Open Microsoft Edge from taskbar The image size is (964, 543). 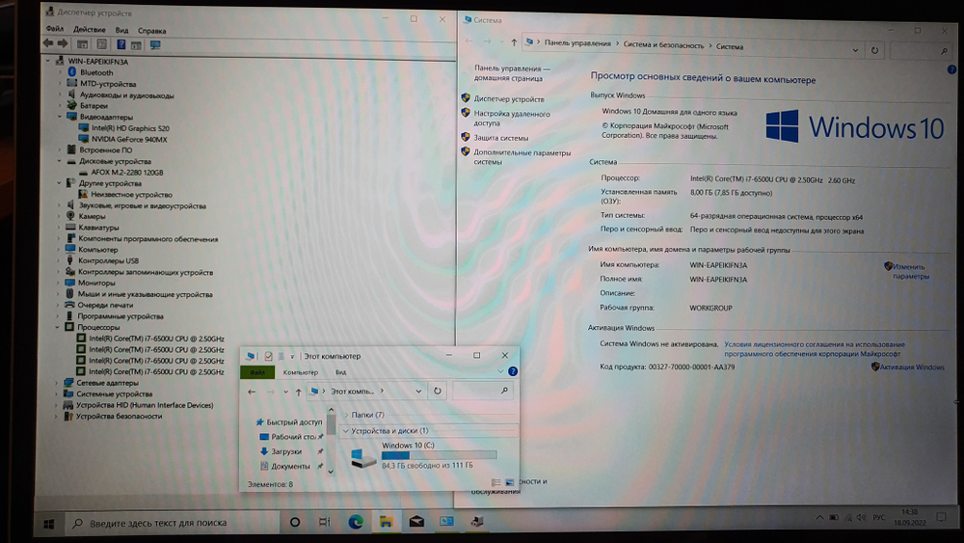[356, 522]
